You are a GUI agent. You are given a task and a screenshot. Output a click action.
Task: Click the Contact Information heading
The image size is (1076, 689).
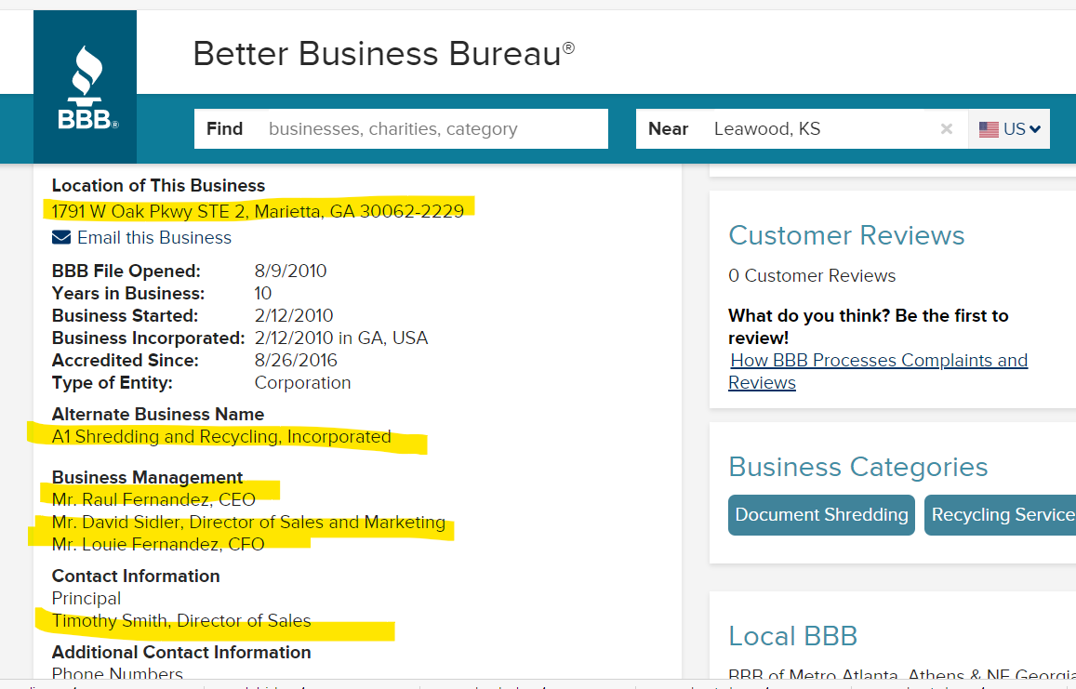tap(136, 576)
